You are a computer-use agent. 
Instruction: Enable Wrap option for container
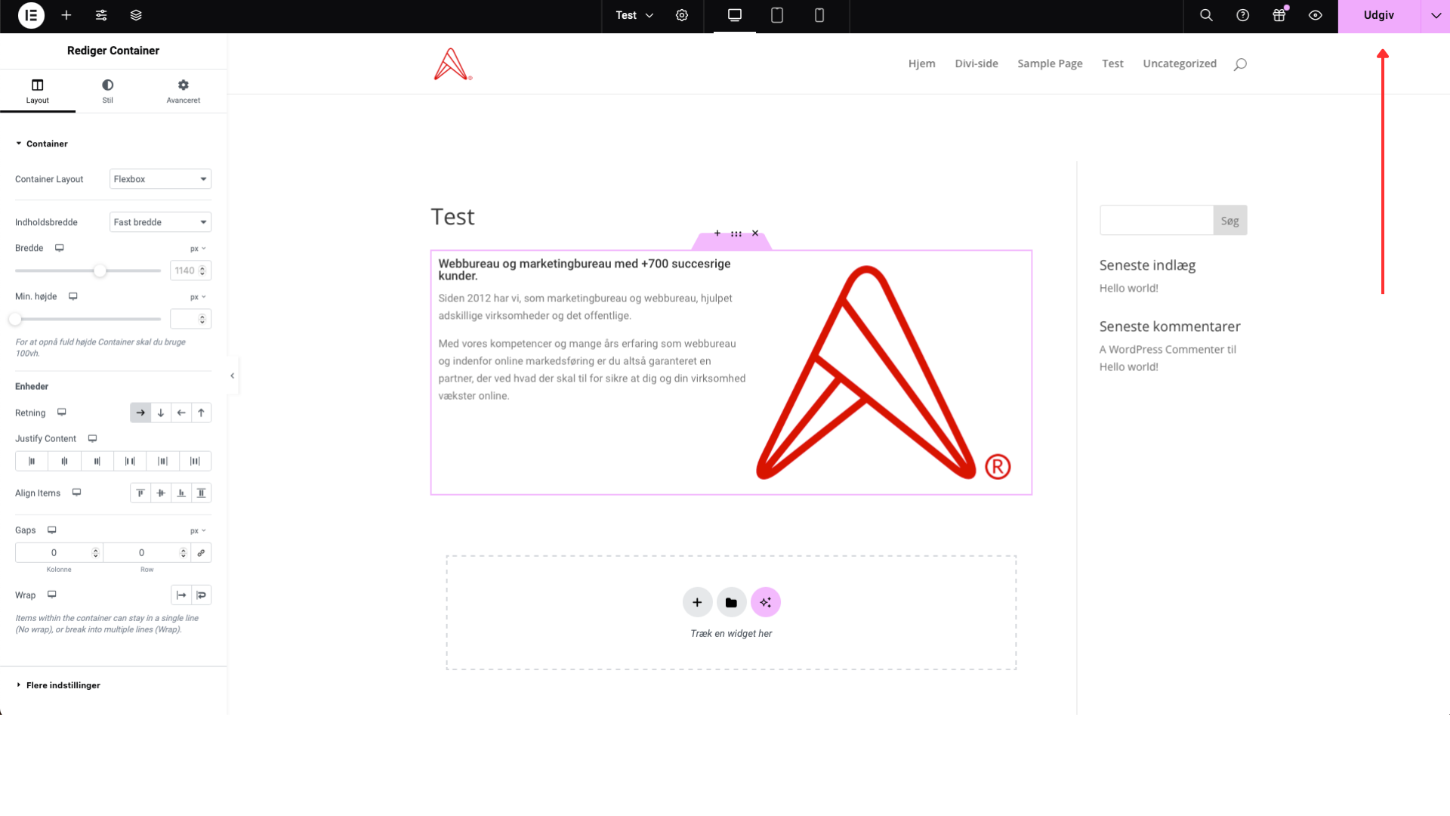(201, 595)
